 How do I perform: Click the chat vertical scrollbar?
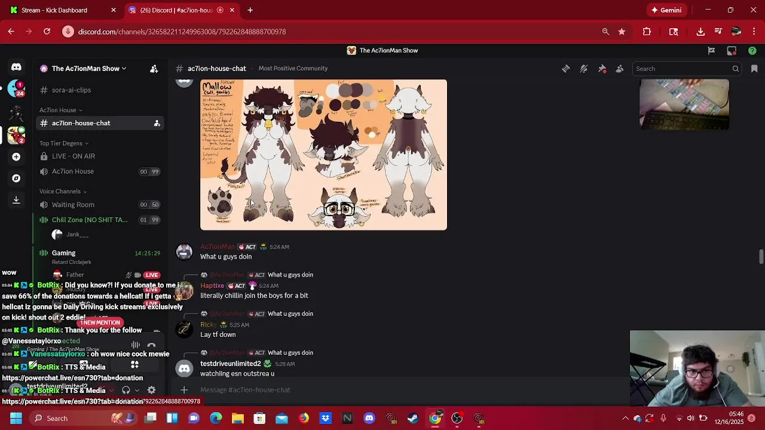761,257
